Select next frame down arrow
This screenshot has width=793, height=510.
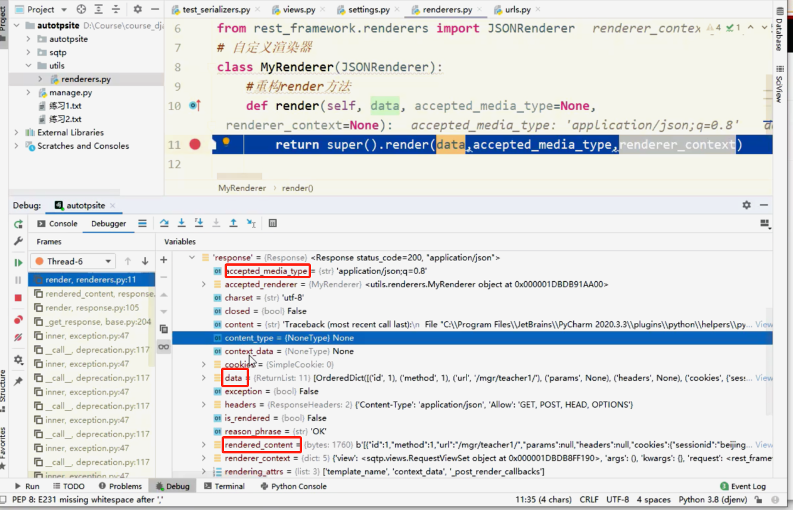pyautogui.click(x=145, y=261)
